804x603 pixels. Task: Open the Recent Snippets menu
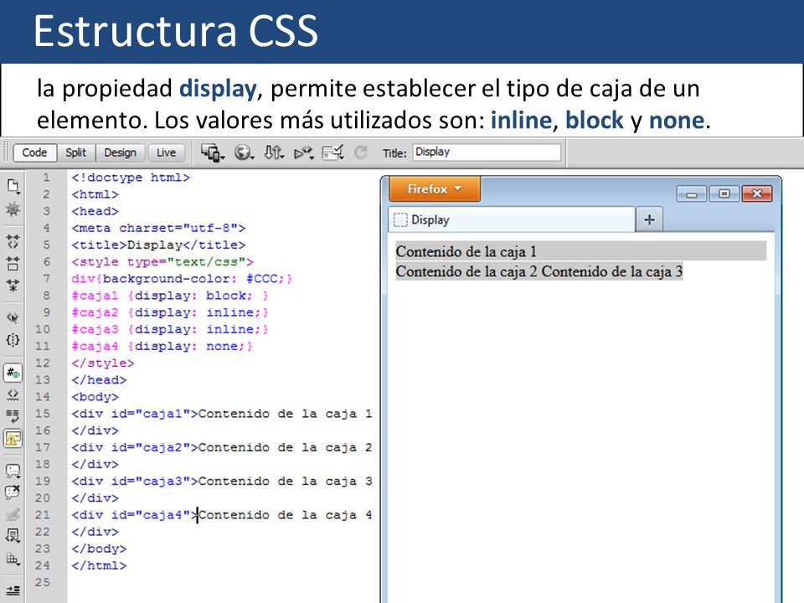[13, 536]
